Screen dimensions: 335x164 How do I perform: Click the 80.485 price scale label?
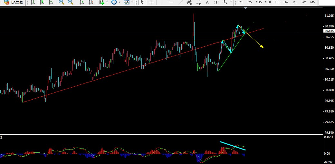[x=329, y=58]
